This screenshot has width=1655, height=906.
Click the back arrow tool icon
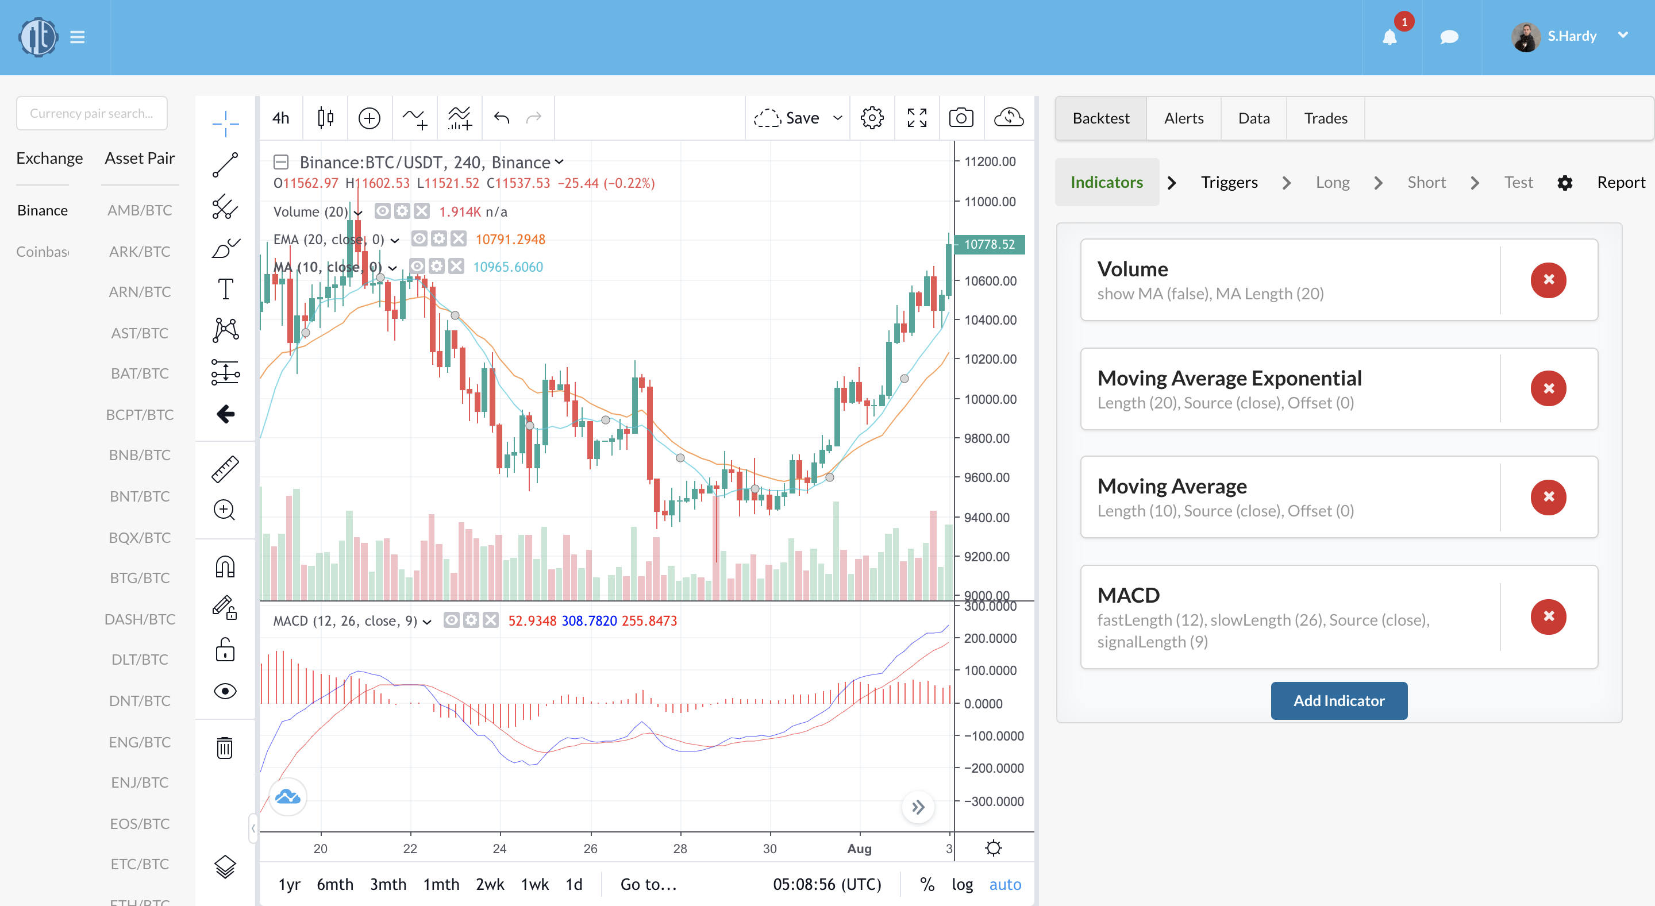[225, 414]
